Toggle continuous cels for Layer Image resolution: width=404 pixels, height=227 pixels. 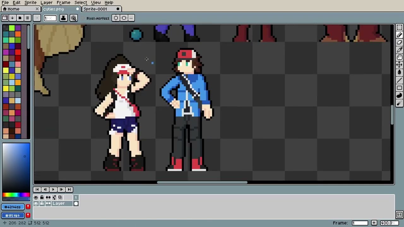[x=48, y=204]
